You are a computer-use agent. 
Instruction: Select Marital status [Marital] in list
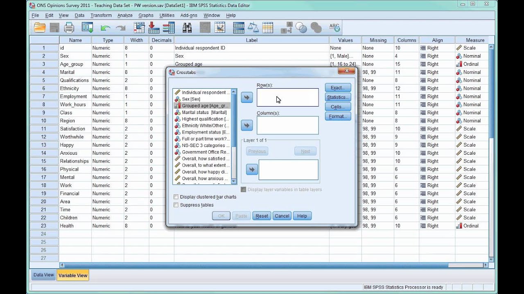tap(201, 112)
